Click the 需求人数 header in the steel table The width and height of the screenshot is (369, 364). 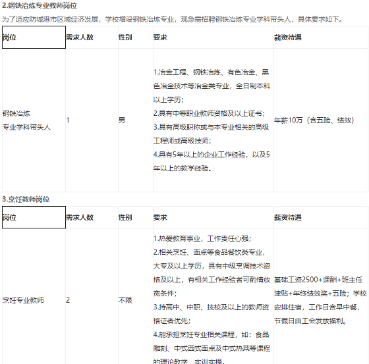[92, 38]
